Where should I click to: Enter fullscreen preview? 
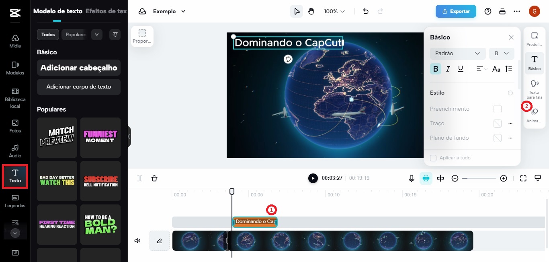click(523, 178)
